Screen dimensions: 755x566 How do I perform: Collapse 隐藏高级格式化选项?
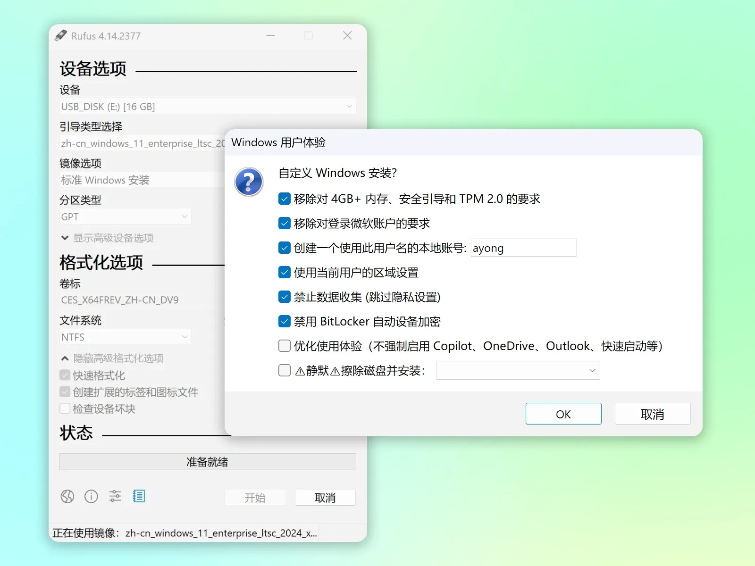click(x=112, y=358)
